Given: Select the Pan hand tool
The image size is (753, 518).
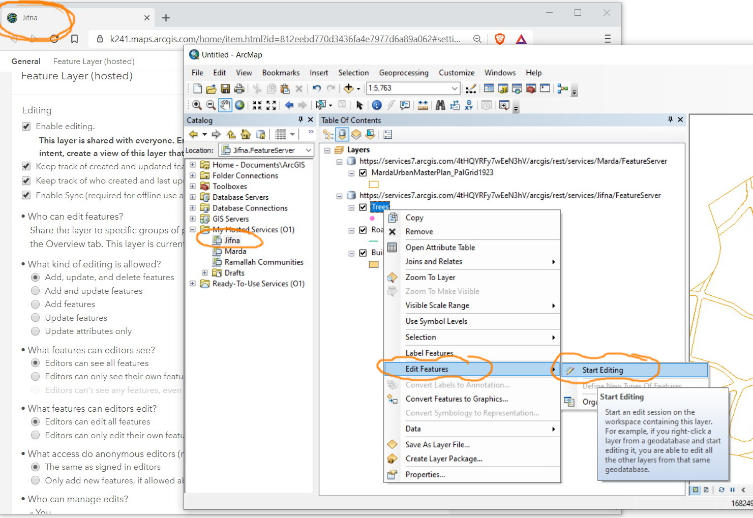Looking at the screenshot, I should click(x=225, y=105).
